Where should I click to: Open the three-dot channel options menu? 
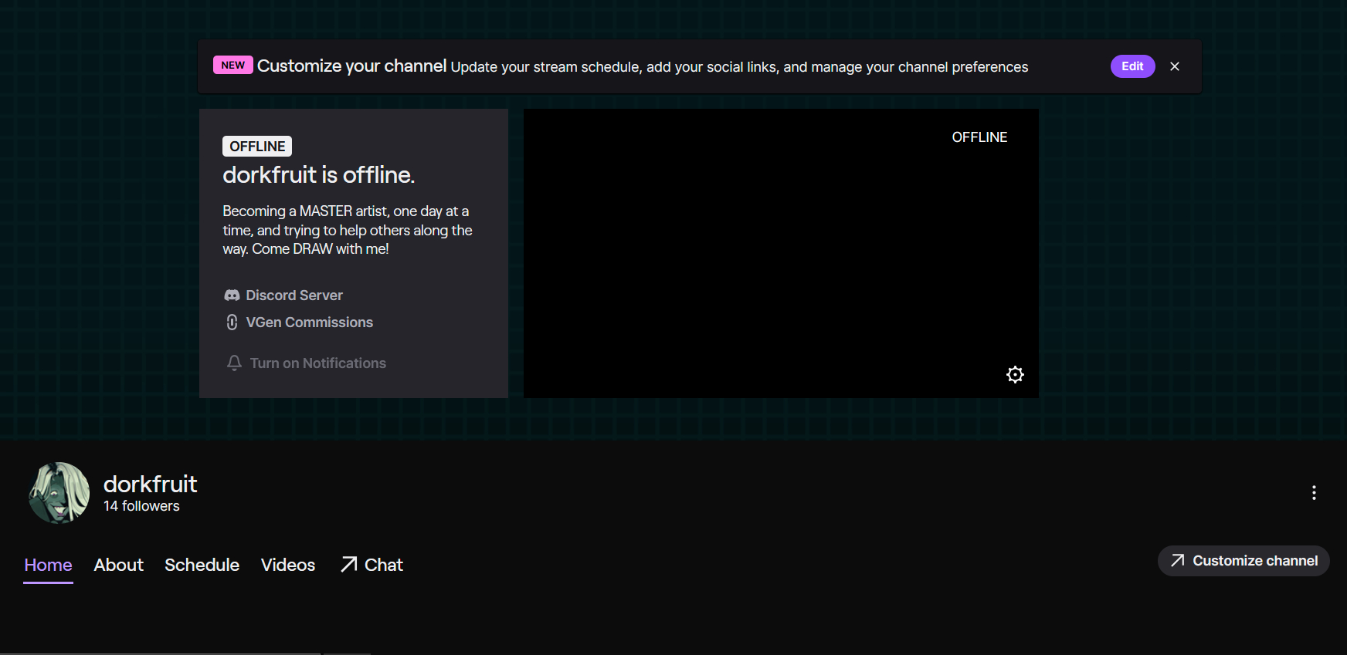click(1314, 493)
